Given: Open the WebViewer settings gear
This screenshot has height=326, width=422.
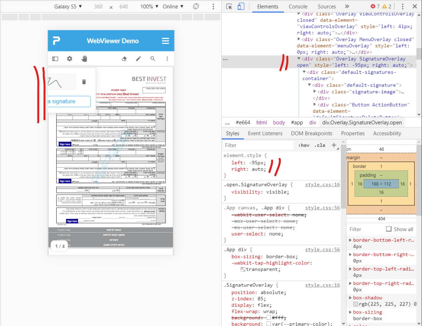Looking at the screenshot, I should tap(69, 59).
